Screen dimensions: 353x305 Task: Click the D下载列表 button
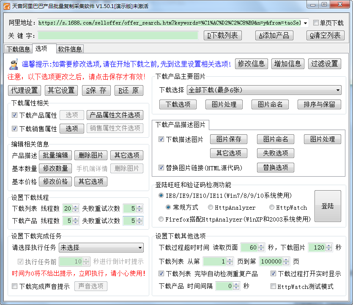click(223, 36)
